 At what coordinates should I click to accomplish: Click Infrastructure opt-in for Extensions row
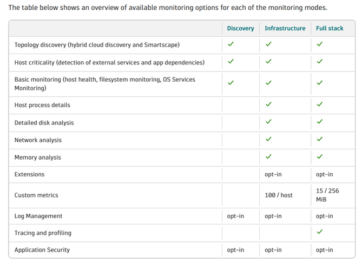(x=273, y=174)
